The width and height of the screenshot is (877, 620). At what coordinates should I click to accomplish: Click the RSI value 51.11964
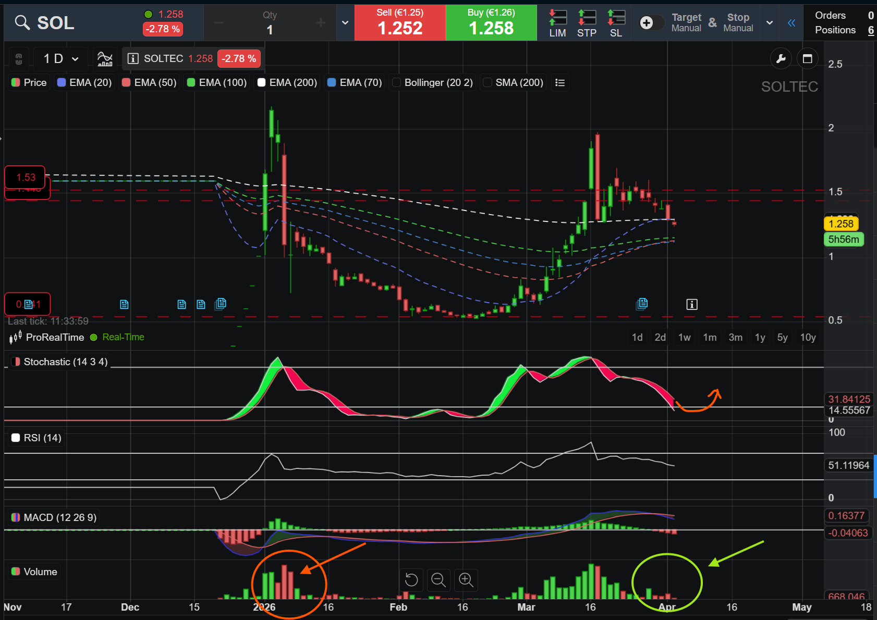pyautogui.click(x=849, y=466)
